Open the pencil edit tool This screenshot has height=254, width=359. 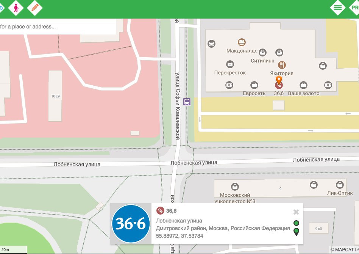35,8
